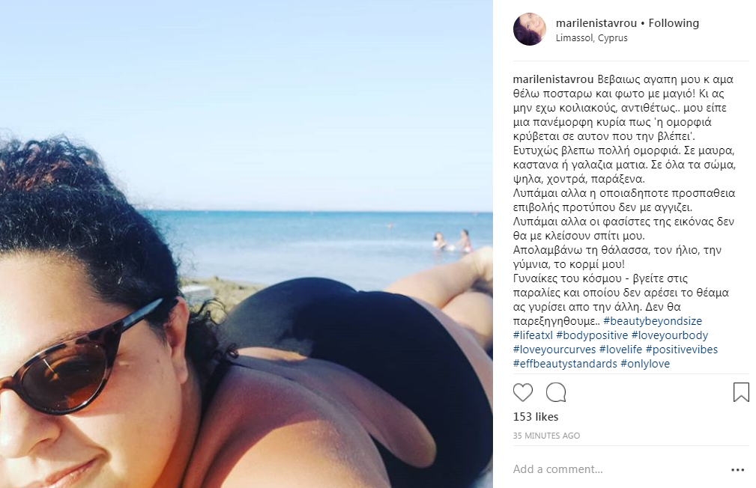Focus the Add a comment field

point(617,469)
